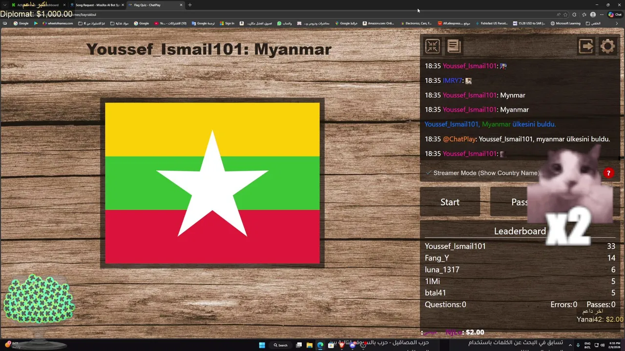
Task: Click the Leaderboard heading
Action: (x=520, y=231)
